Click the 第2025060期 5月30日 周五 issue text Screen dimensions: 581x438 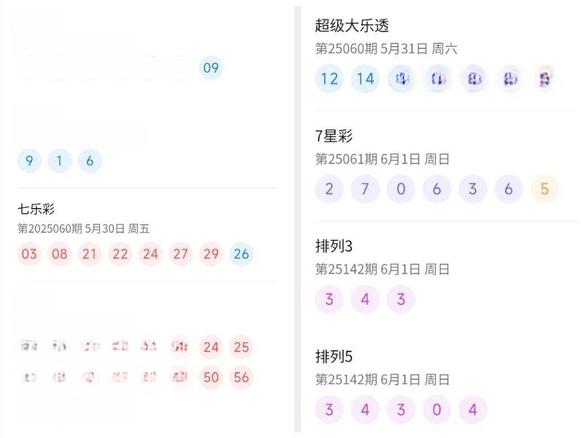pyautogui.click(x=83, y=228)
